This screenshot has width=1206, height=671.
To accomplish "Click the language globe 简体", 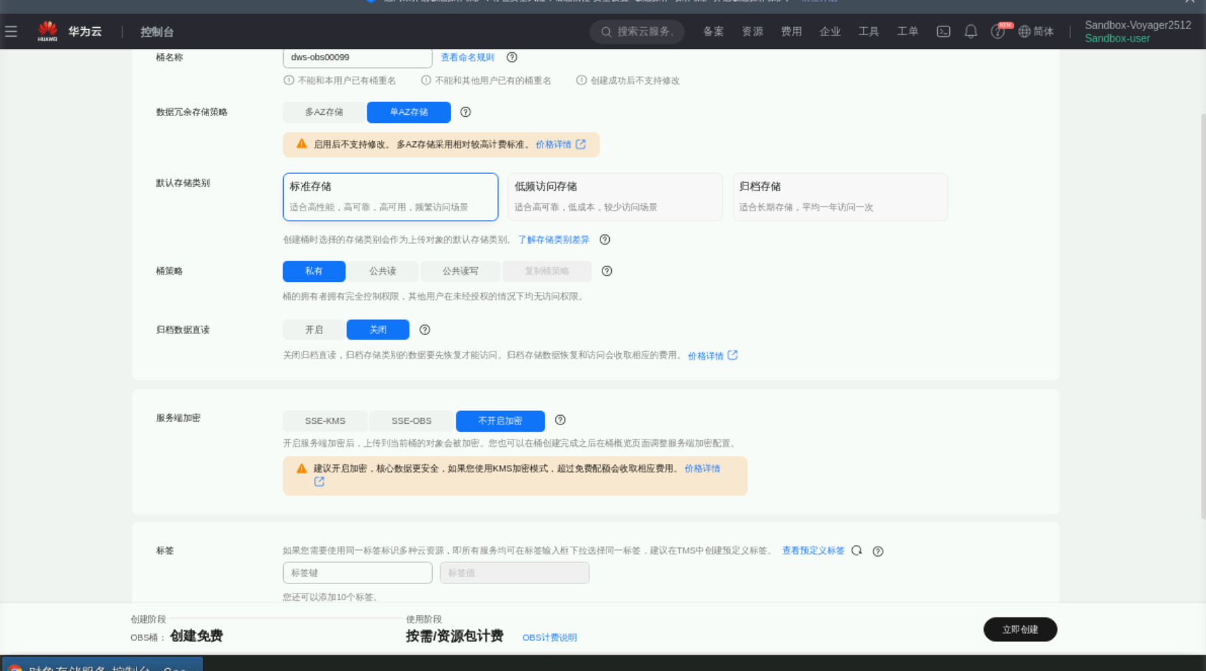I will pos(1036,31).
